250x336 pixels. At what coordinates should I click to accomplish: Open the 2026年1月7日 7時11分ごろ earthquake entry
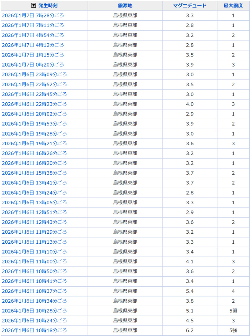coord(33,25)
